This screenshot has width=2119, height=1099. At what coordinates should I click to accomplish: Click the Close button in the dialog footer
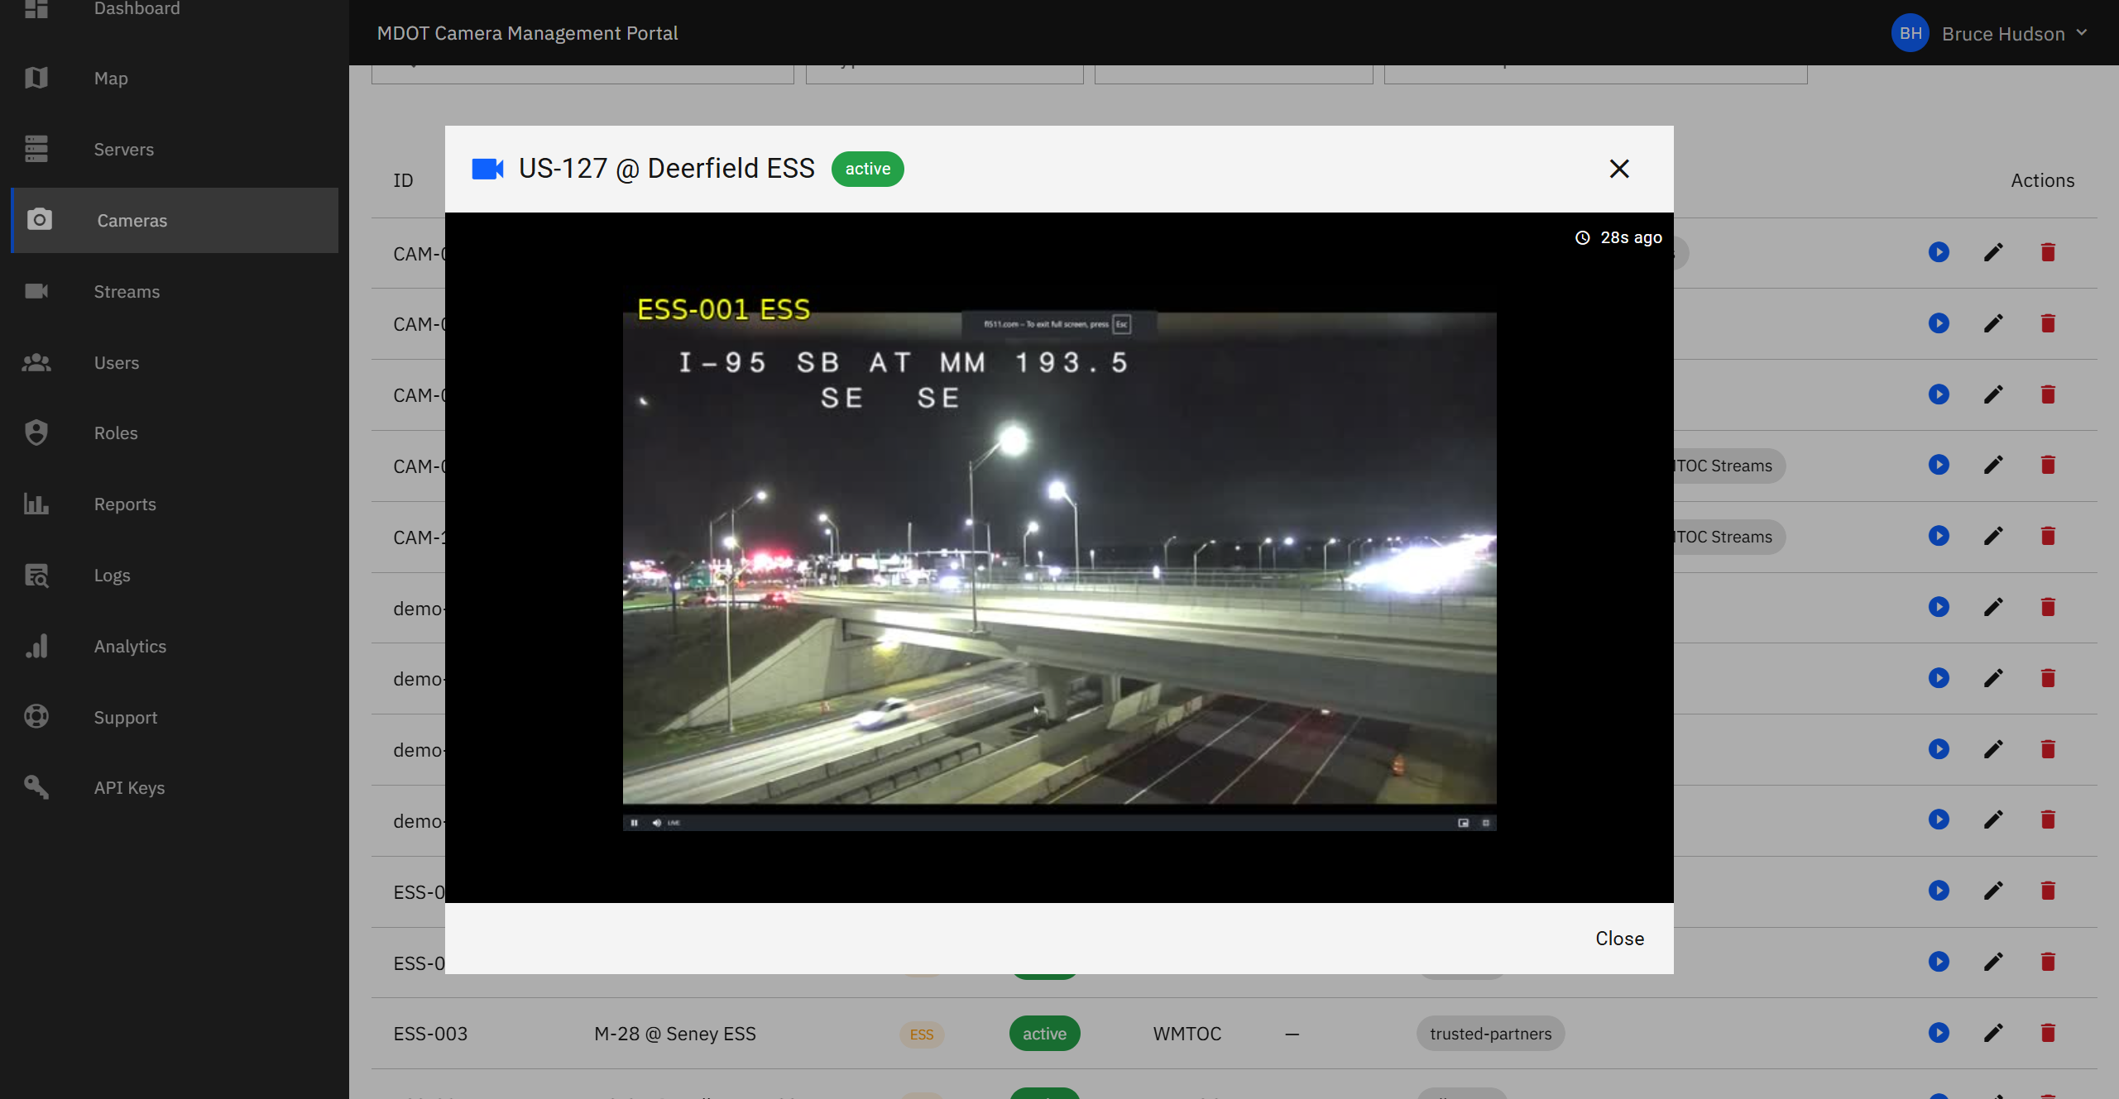pos(1618,938)
